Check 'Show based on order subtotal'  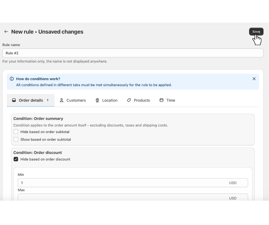point(16,139)
